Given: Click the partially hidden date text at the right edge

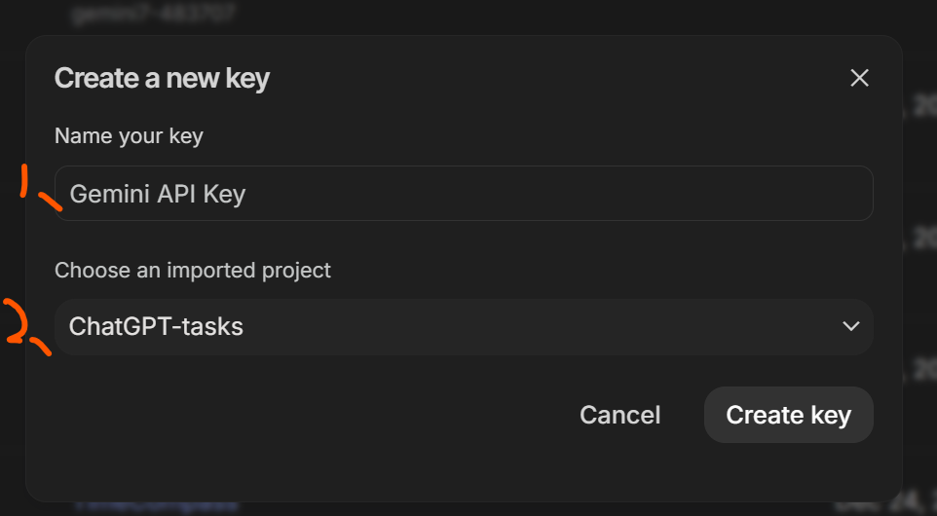Looking at the screenshot, I should click(919, 105).
